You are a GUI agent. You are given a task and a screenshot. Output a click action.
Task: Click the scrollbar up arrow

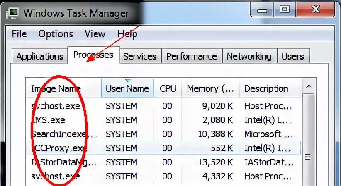pyautogui.click(x=309, y=86)
